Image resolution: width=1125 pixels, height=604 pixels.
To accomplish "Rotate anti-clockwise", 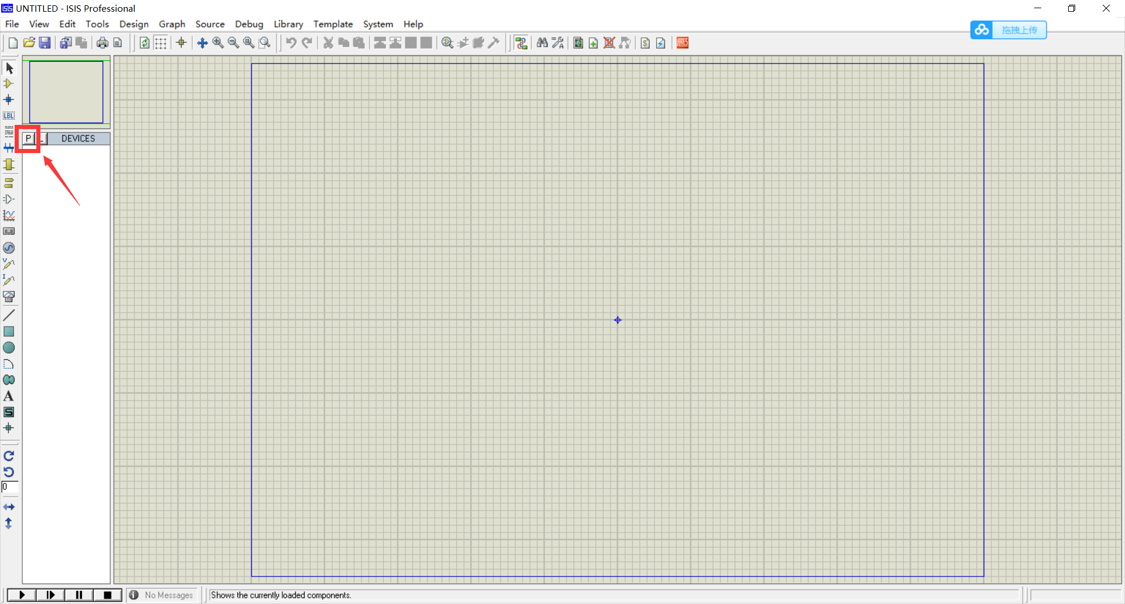I will 9,472.
